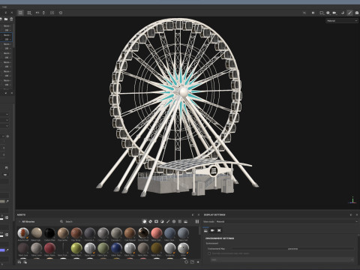This screenshot has width=360, height=270.
Task: Filter assets by smart masks icon
Action: [x=156, y=221]
